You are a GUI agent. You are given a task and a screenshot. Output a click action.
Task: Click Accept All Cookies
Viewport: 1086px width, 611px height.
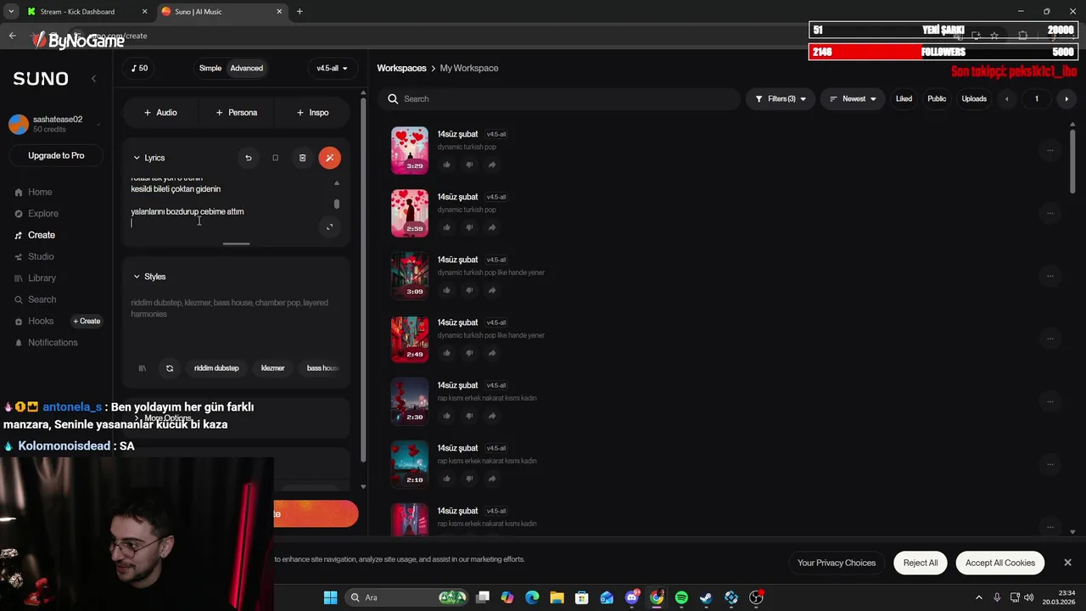(x=1000, y=563)
